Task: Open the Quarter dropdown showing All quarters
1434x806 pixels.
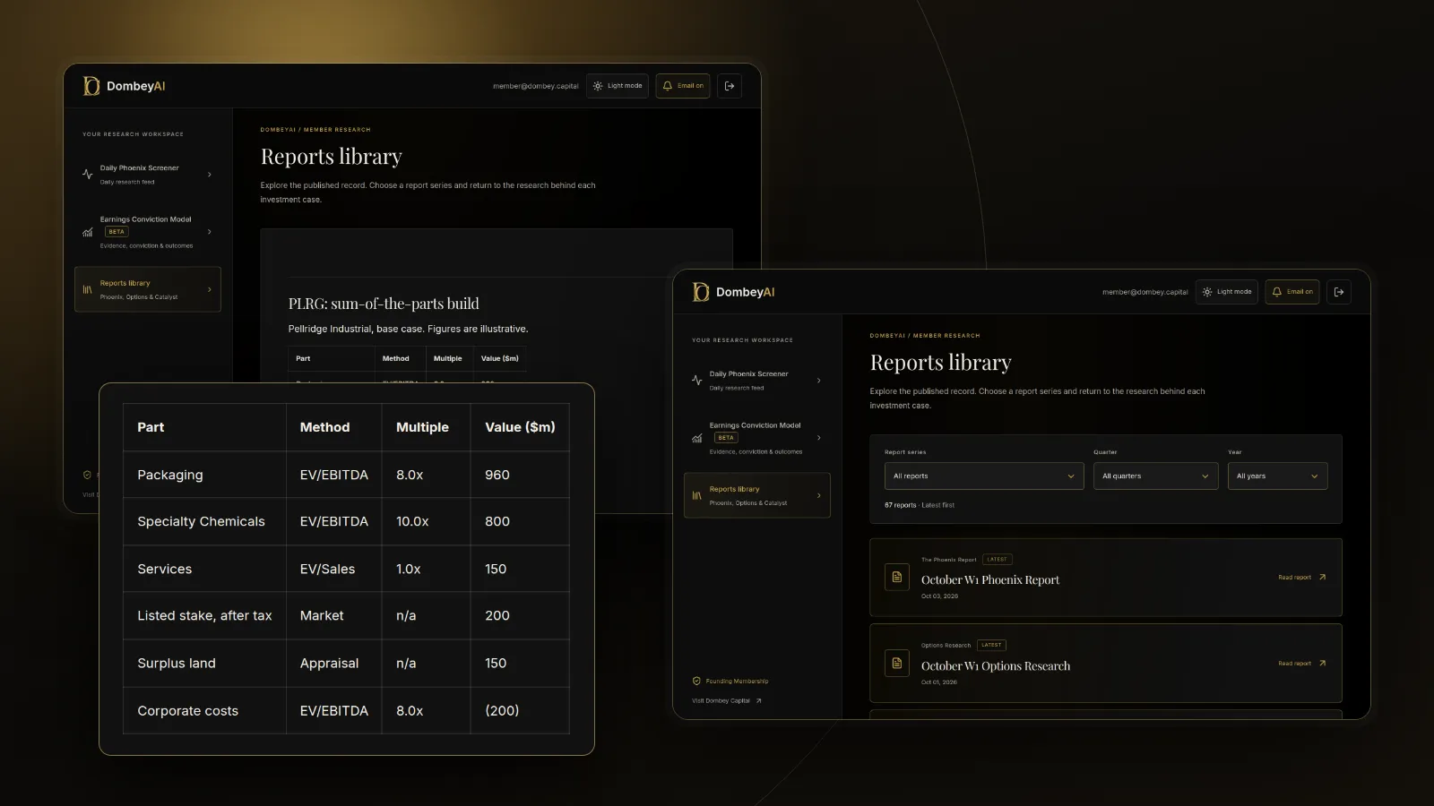Action: coord(1156,476)
